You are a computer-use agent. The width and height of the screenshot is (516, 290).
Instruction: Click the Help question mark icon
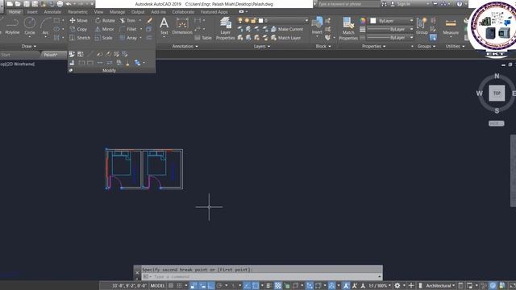point(460,4)
